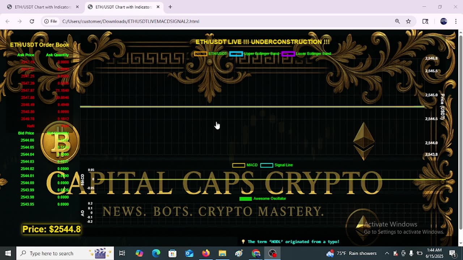This screenshot has width=463, height=260.
Task: Click the 2,545.8 price axis label
Action: pyautogui.click(x=431, y=58)
